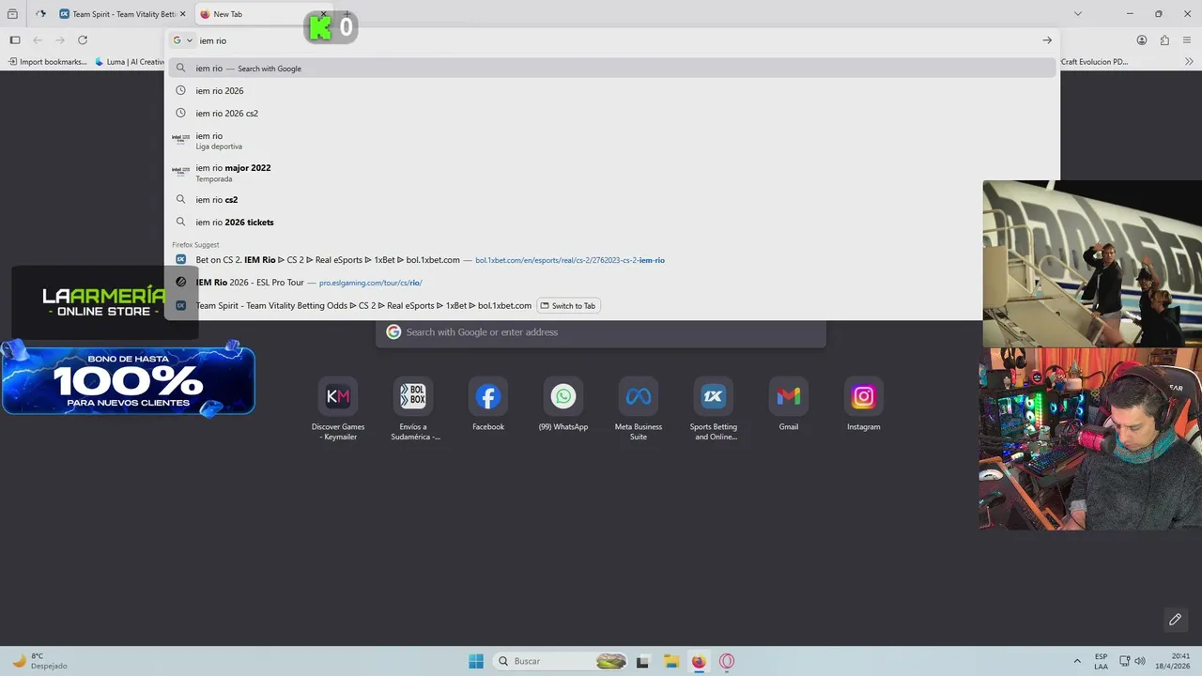Open the Windows Start menu
Image resolution: width=1202 pixels, height=676 pixels.
coord(476,661)
